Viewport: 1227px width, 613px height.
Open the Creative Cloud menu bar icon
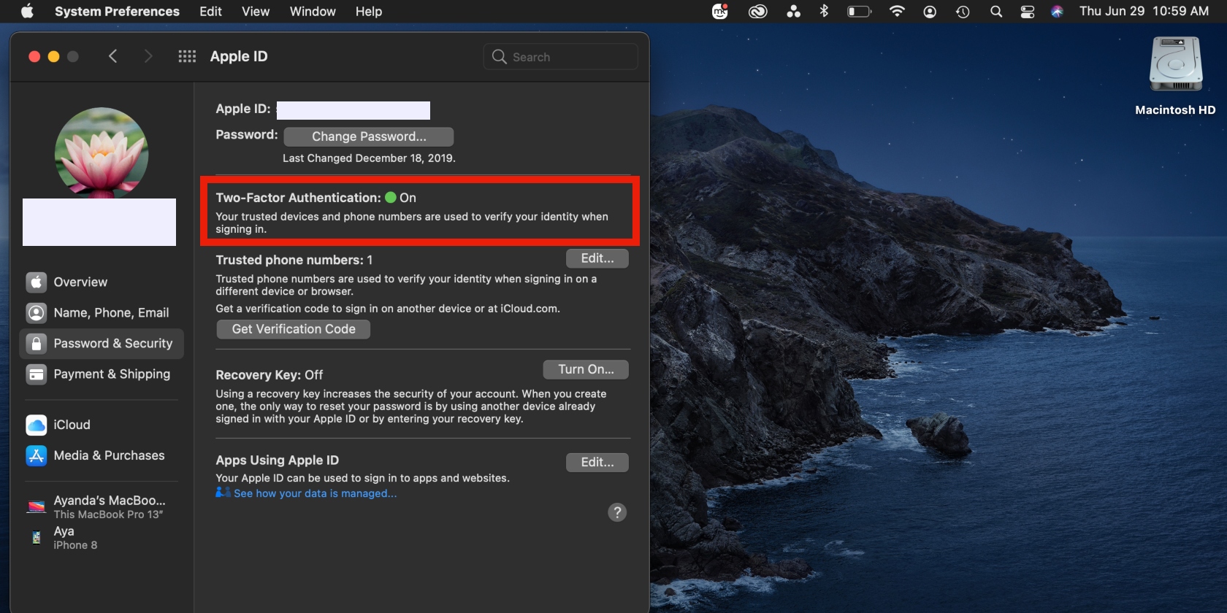coord(758,11)
